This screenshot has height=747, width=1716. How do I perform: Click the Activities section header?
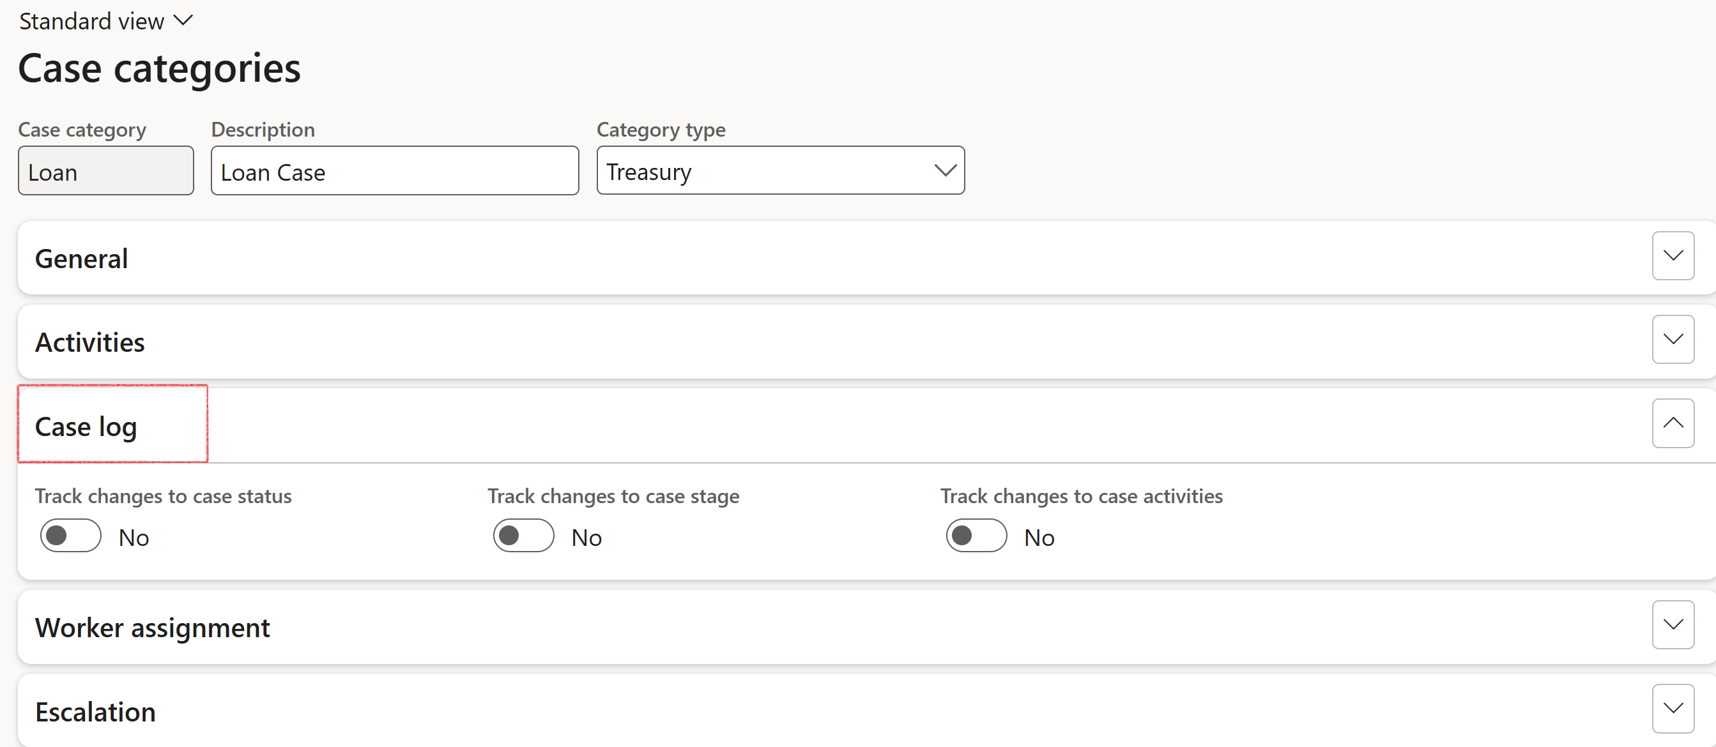[90, 343]
